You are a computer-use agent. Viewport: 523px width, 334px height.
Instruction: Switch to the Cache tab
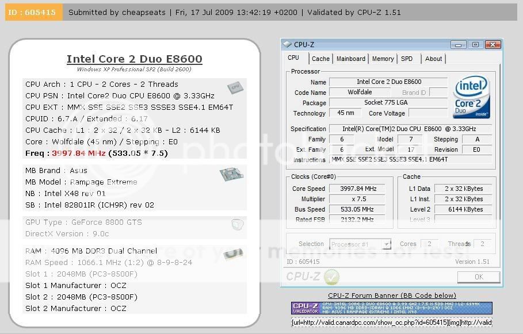tap(320, 59)
